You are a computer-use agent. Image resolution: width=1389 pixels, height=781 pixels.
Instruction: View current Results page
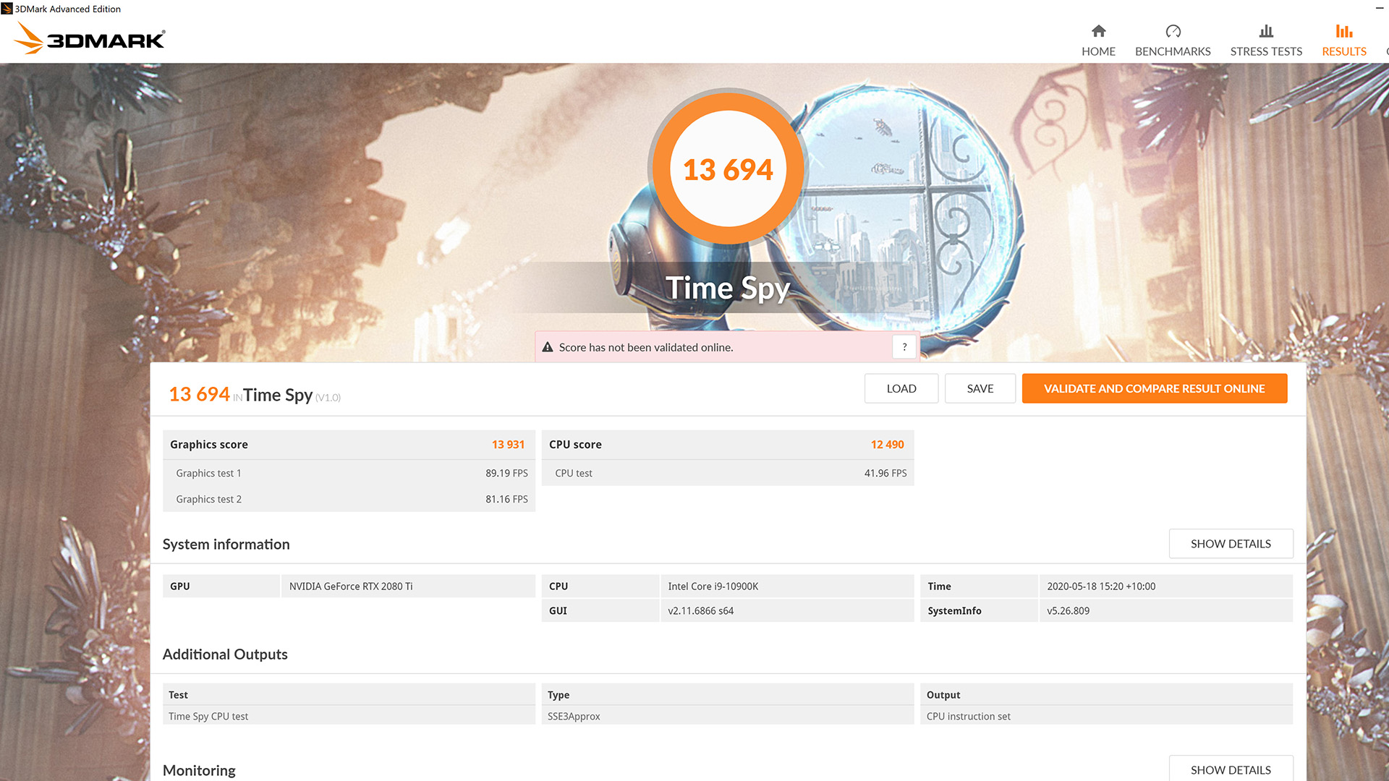pos(1343,40)
